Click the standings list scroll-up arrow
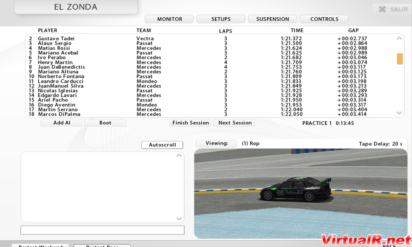 pos(399,38)
